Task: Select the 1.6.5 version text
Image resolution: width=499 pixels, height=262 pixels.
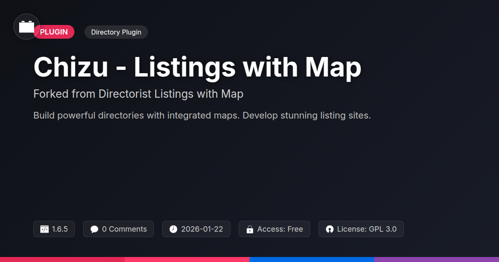Action: 60,229
